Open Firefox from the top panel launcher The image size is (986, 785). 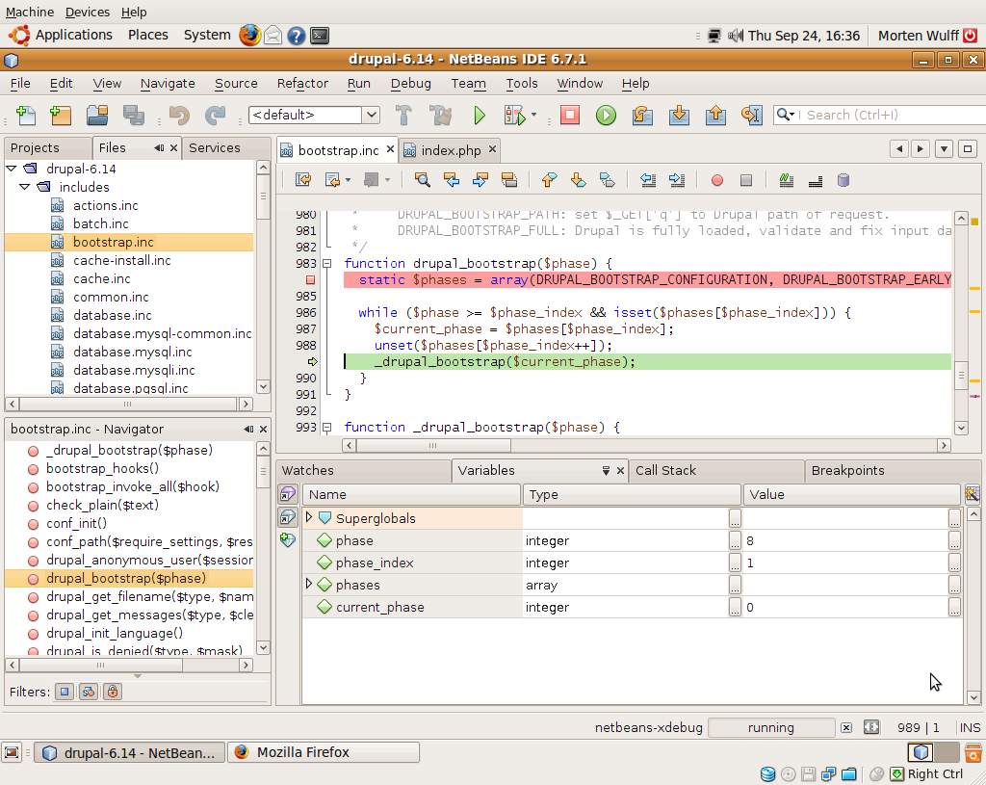click(249, 36)
